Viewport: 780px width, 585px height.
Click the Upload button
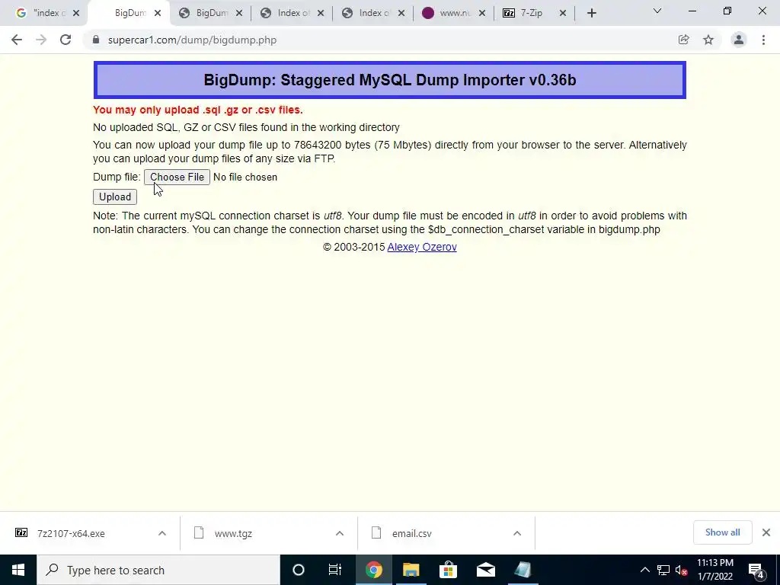coord(115,197)
